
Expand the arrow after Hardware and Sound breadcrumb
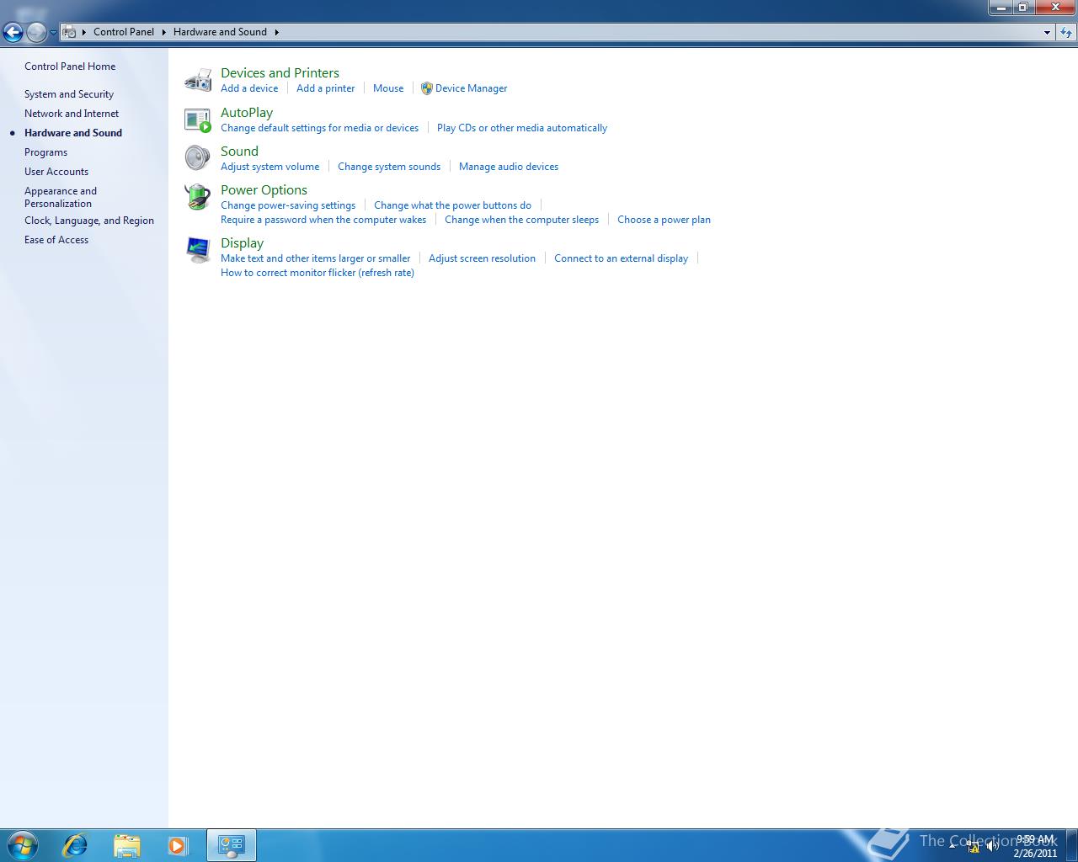(276, 32)
